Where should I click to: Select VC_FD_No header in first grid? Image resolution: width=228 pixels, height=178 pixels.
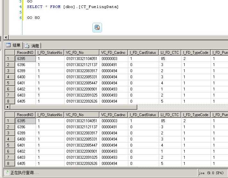pyautogui.click(x=82, y=53)
